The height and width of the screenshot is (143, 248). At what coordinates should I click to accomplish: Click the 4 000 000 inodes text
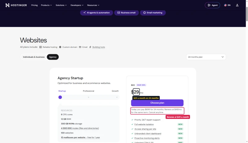pyautogui.click(x=80, y=128)
